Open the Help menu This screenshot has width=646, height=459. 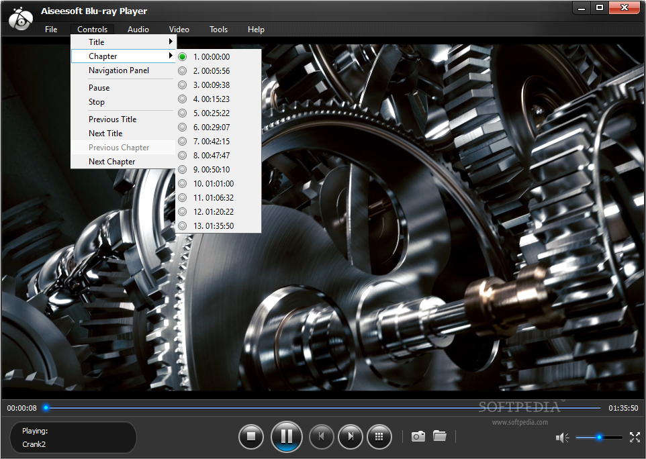256,29
